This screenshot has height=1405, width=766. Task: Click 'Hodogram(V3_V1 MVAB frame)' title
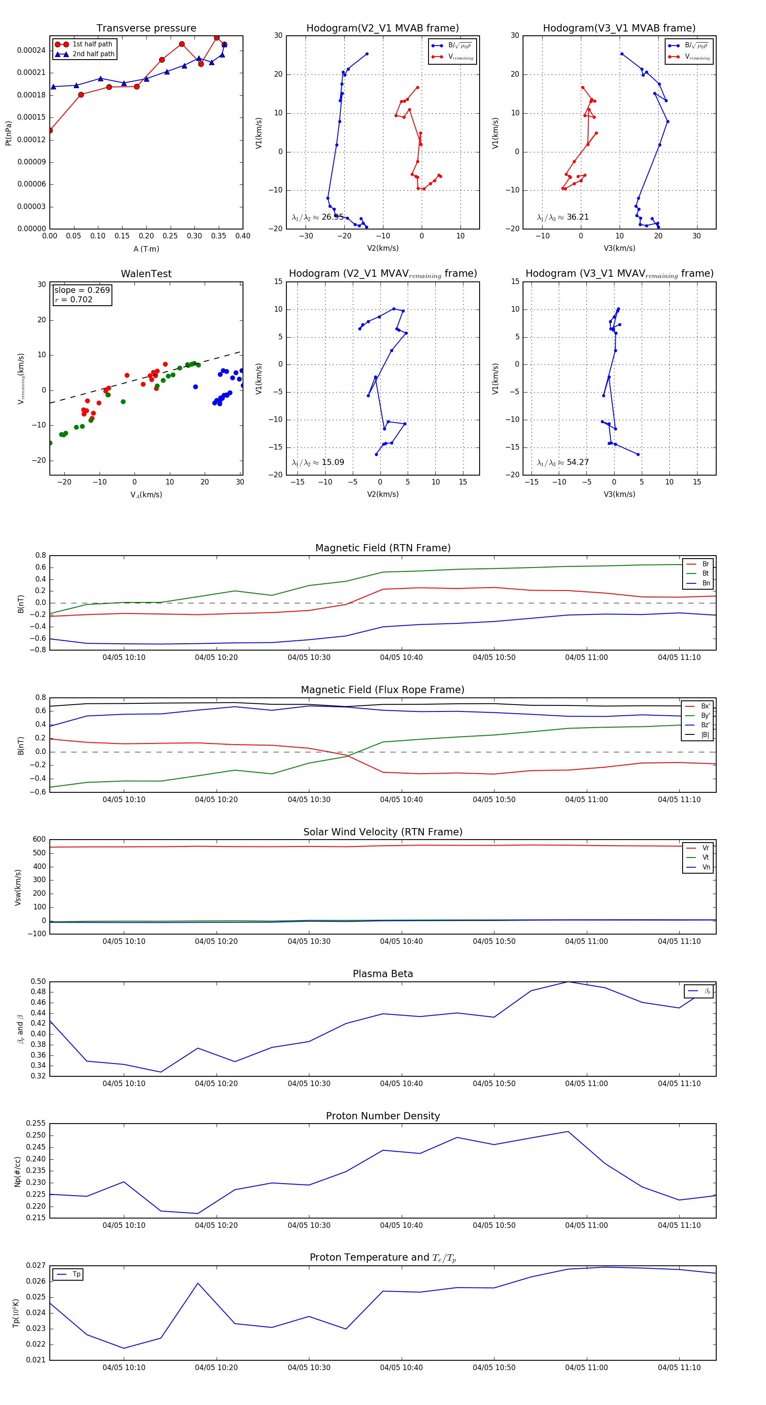[x=619, y=29]
